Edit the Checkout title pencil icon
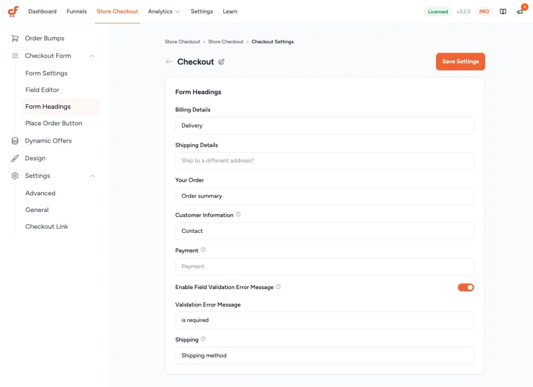The image size is (533, 387). 221,61
